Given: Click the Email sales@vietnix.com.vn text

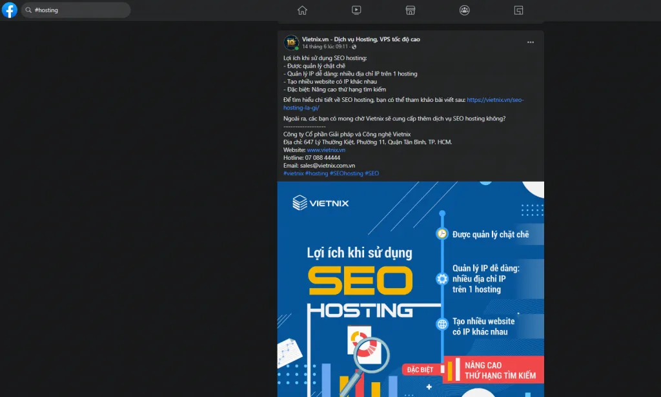Looking at the screenshot, I should [319, 166].
